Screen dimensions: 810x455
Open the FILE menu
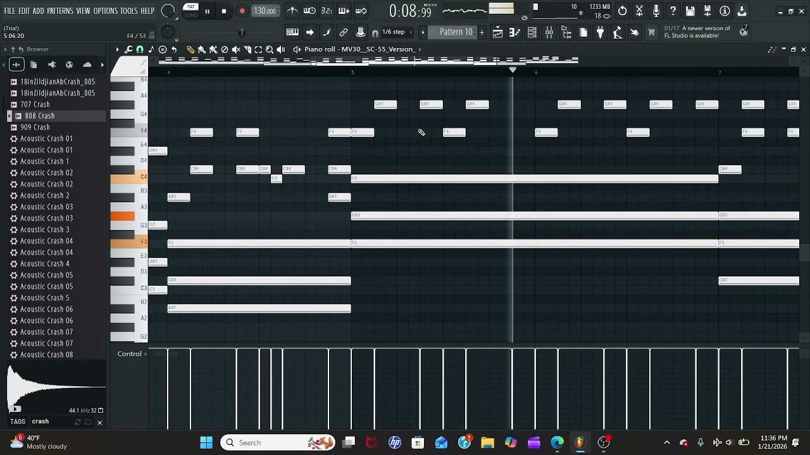tap(9, 11)
